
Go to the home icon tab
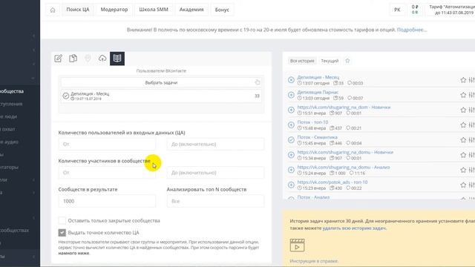[x=53, y=10]
